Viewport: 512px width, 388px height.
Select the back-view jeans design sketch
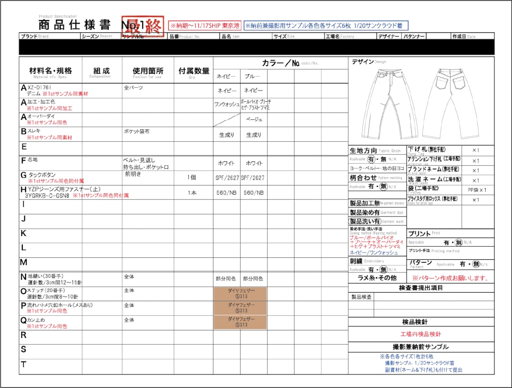tap(450, 103)
